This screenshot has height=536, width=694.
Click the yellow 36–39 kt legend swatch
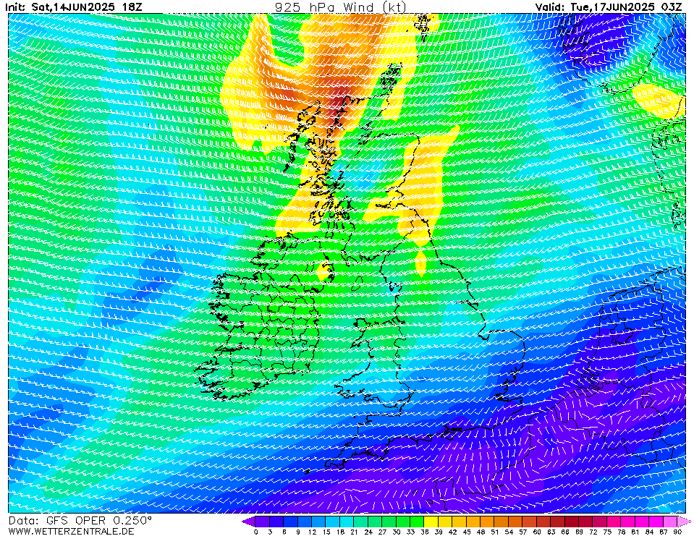click(431, 522)
